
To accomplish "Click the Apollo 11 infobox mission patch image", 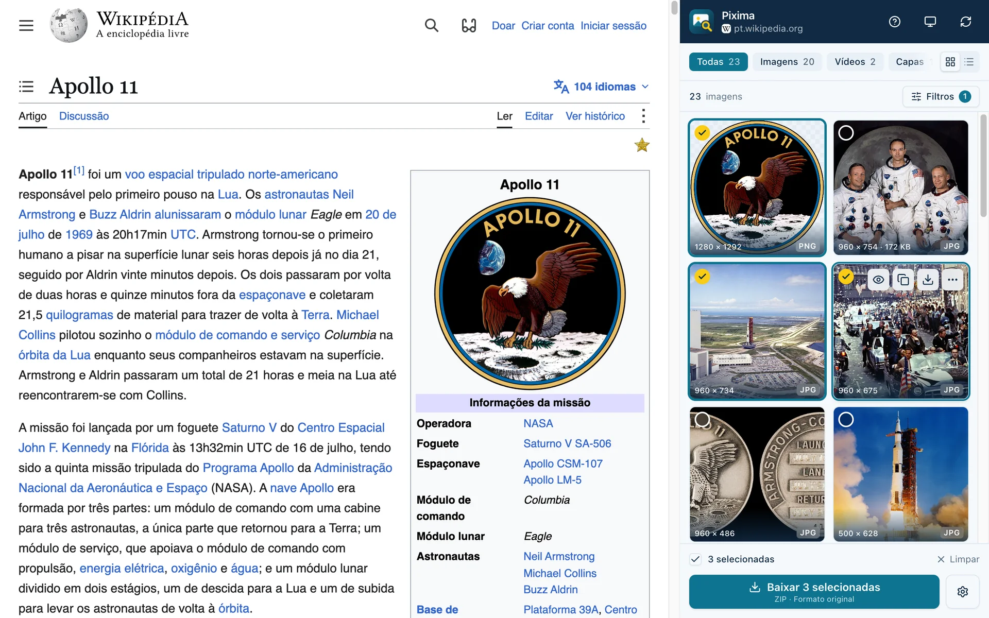I will pos(530,293).
